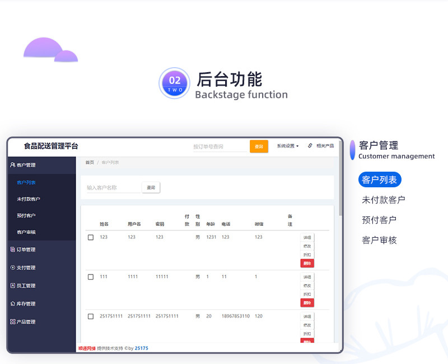Click the 员工管理 staff icon
The height and width of the screenshot is (364, 448).
pyautogui.click(x=13, y=285)
